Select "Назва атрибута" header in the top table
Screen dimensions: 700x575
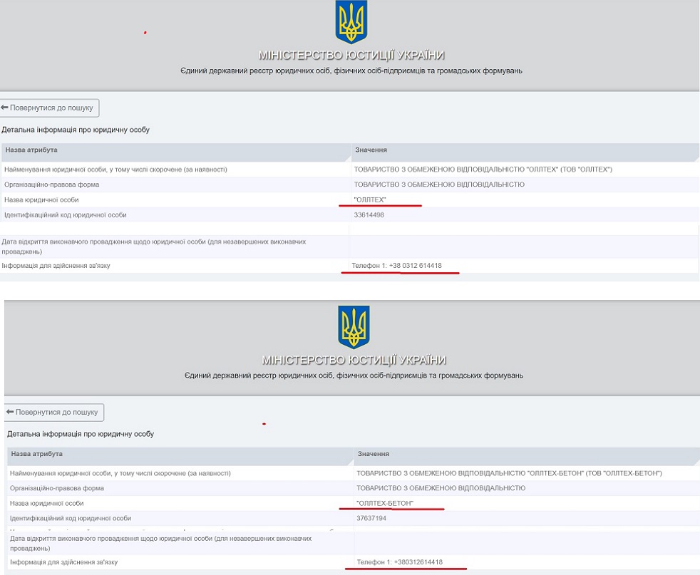(31, 150)
